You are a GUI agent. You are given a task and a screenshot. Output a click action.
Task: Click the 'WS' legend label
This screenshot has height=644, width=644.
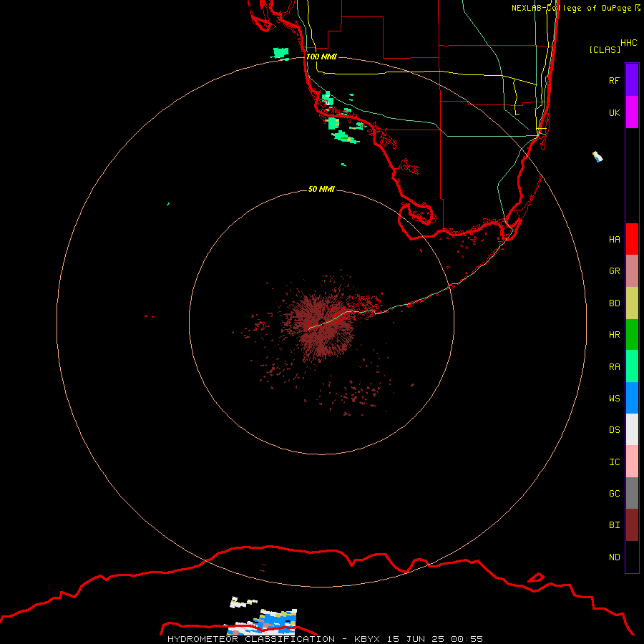(x=615, y=398)
